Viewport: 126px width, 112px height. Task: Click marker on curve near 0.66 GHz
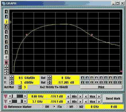click(27, 35)
